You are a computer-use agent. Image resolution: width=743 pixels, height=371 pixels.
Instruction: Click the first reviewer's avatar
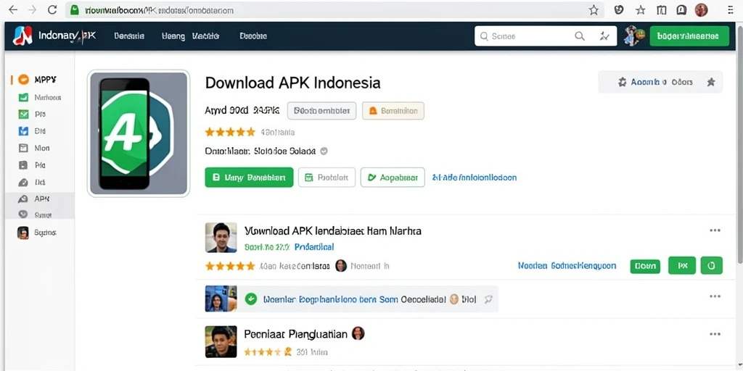click(221, 238)
